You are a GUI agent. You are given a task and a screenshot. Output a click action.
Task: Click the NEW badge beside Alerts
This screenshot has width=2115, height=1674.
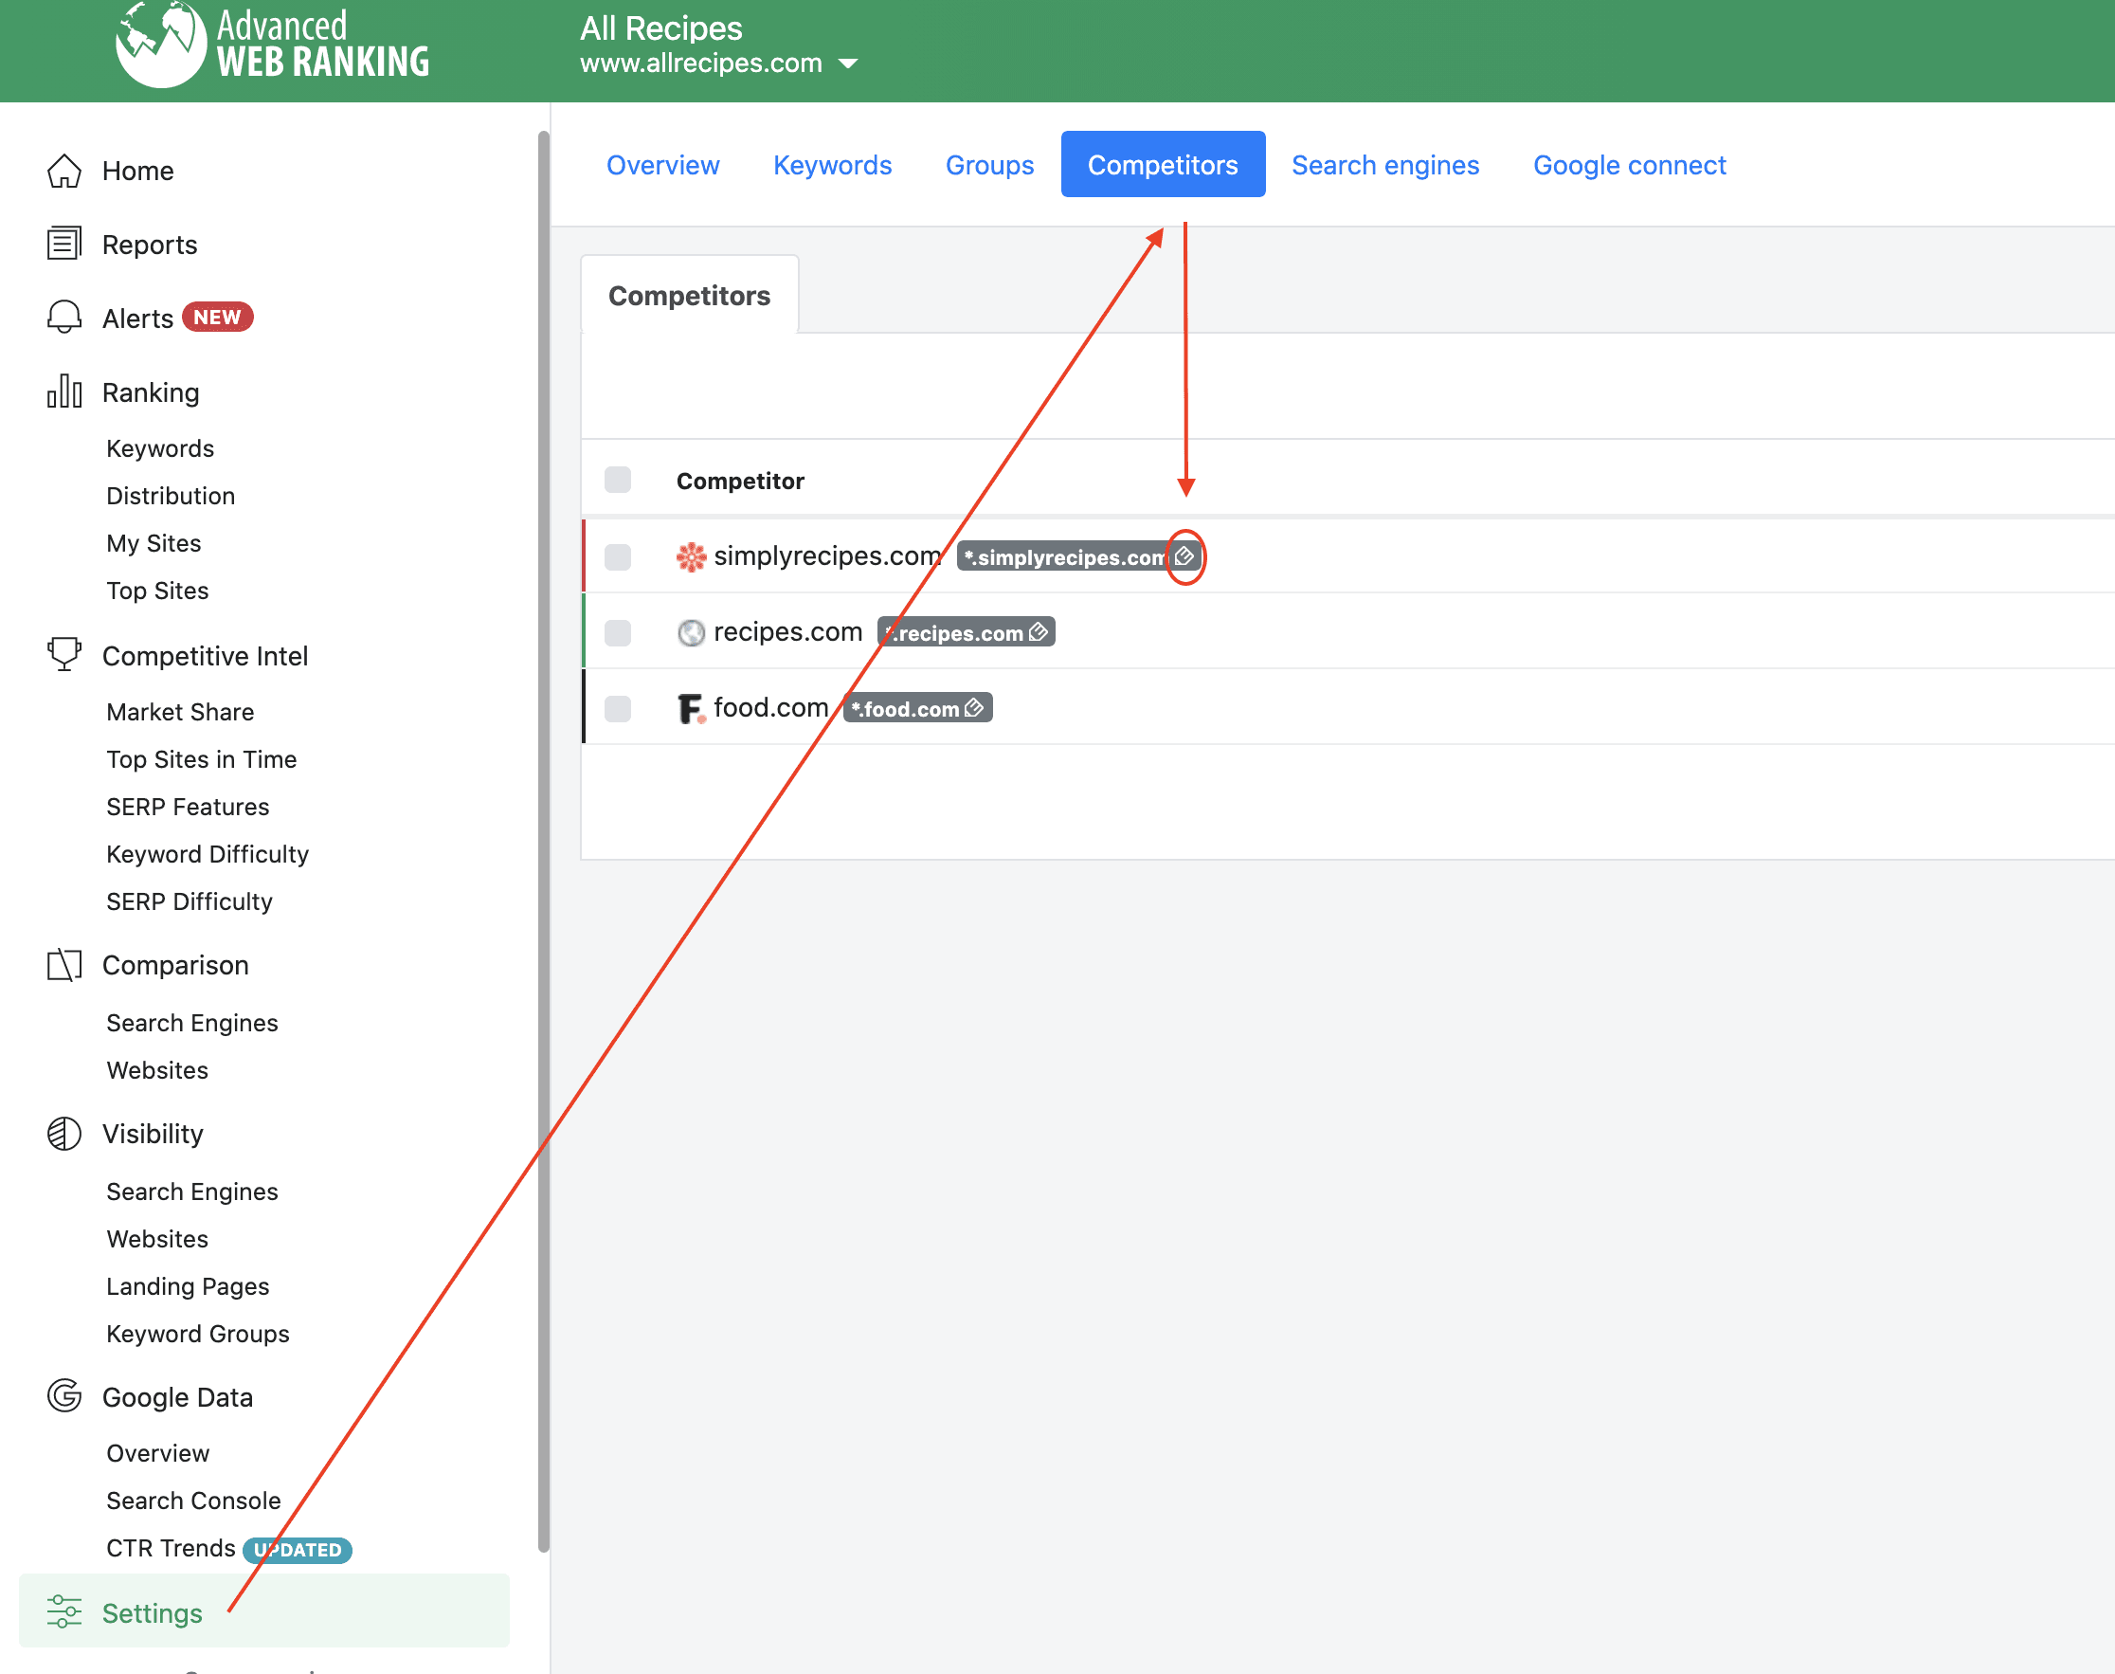(218, 317)
